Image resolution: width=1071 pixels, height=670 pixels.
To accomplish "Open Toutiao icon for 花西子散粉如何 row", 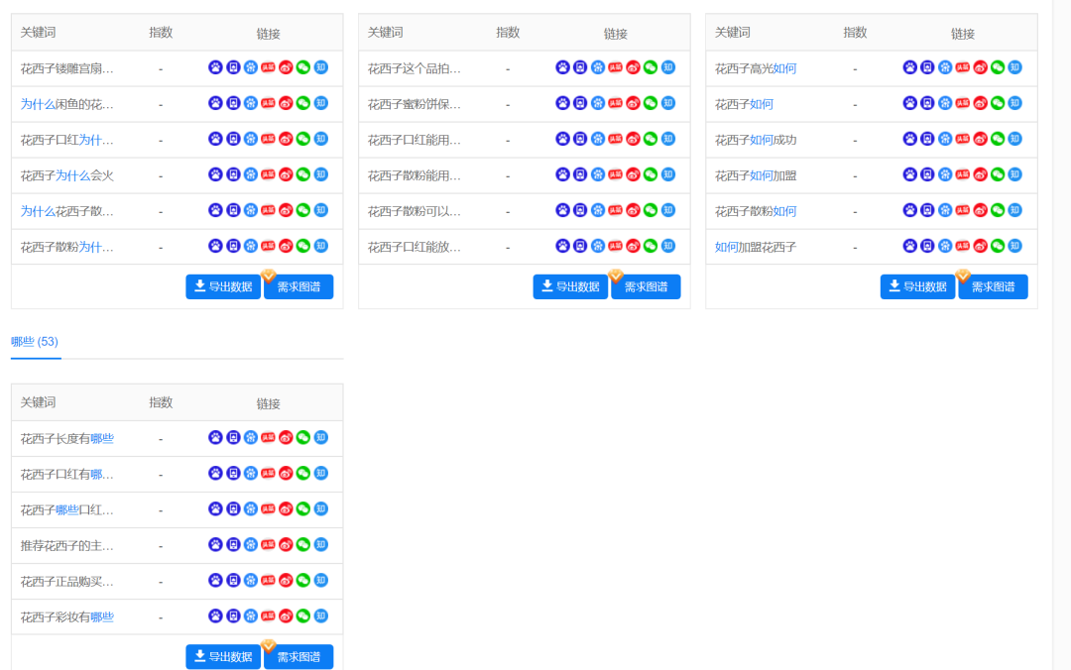I will pyautogui.click(x=962, y=210).
